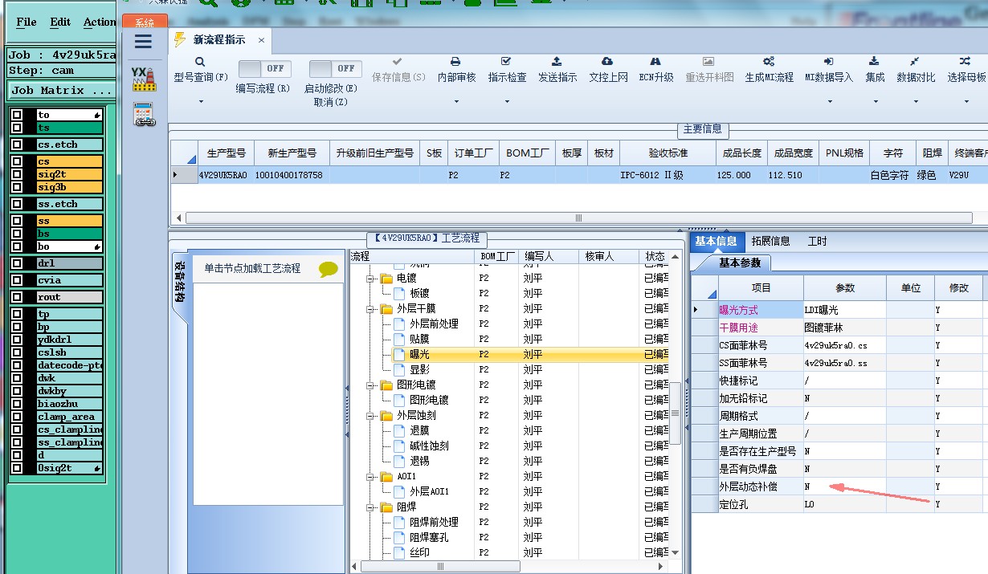Screen dimensions: 988x574
Task: Open the hamburger menu icon
Action: [144, 42]
